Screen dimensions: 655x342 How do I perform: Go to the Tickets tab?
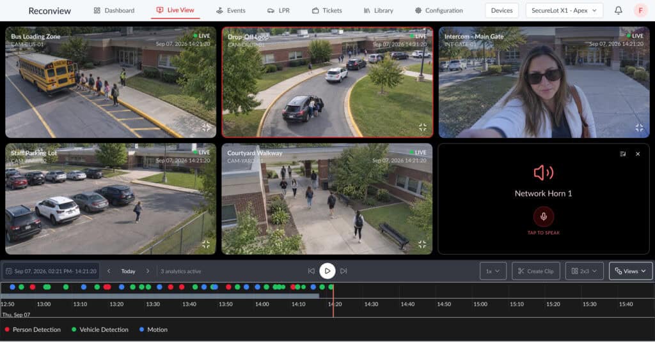[x=327, y=10]
